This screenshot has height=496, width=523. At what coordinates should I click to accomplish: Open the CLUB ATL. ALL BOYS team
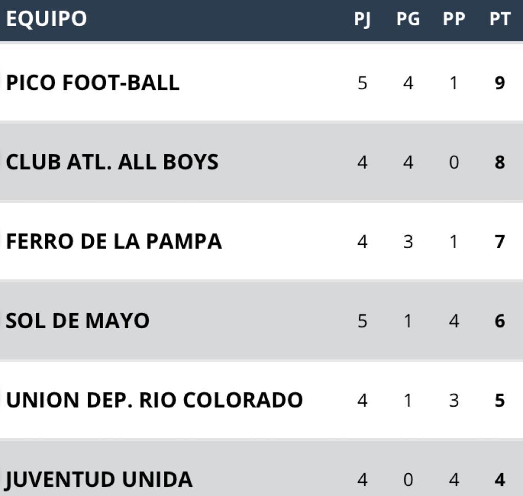click(x=112, y=162)
